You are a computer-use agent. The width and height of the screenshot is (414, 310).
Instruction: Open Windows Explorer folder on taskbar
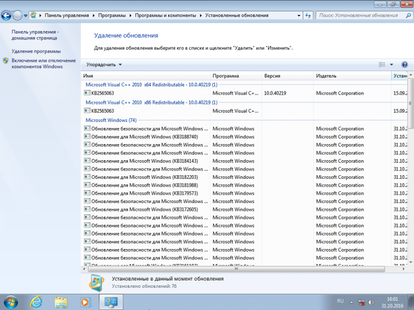point(61,302)
